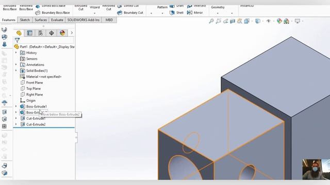The height and width of the screenshot is (185, 330).
Task: Click the Section View icon
Action: pyautogui.click(x=233, y=21)
